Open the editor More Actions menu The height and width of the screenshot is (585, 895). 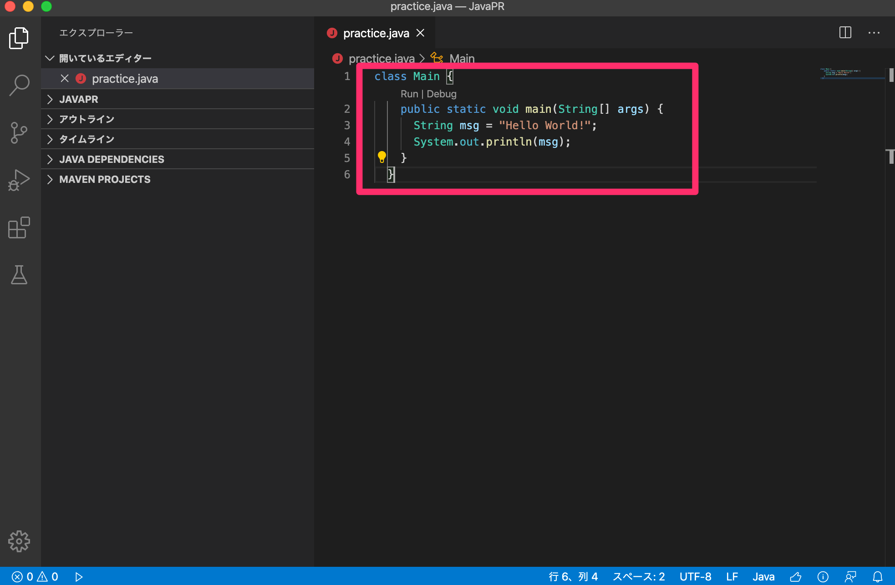click(874, 33)
